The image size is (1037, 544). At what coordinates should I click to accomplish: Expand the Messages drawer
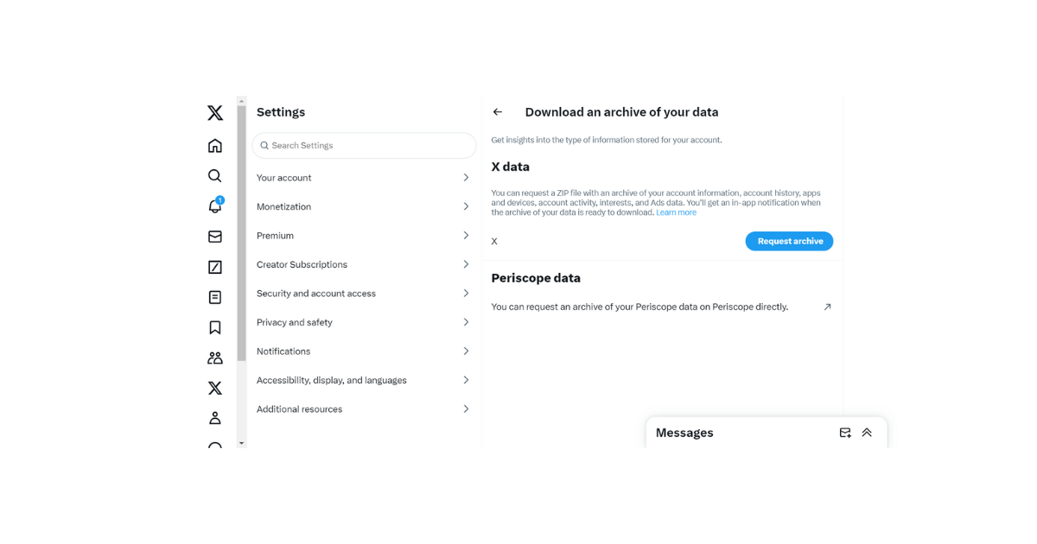click(x=867, y=433)
